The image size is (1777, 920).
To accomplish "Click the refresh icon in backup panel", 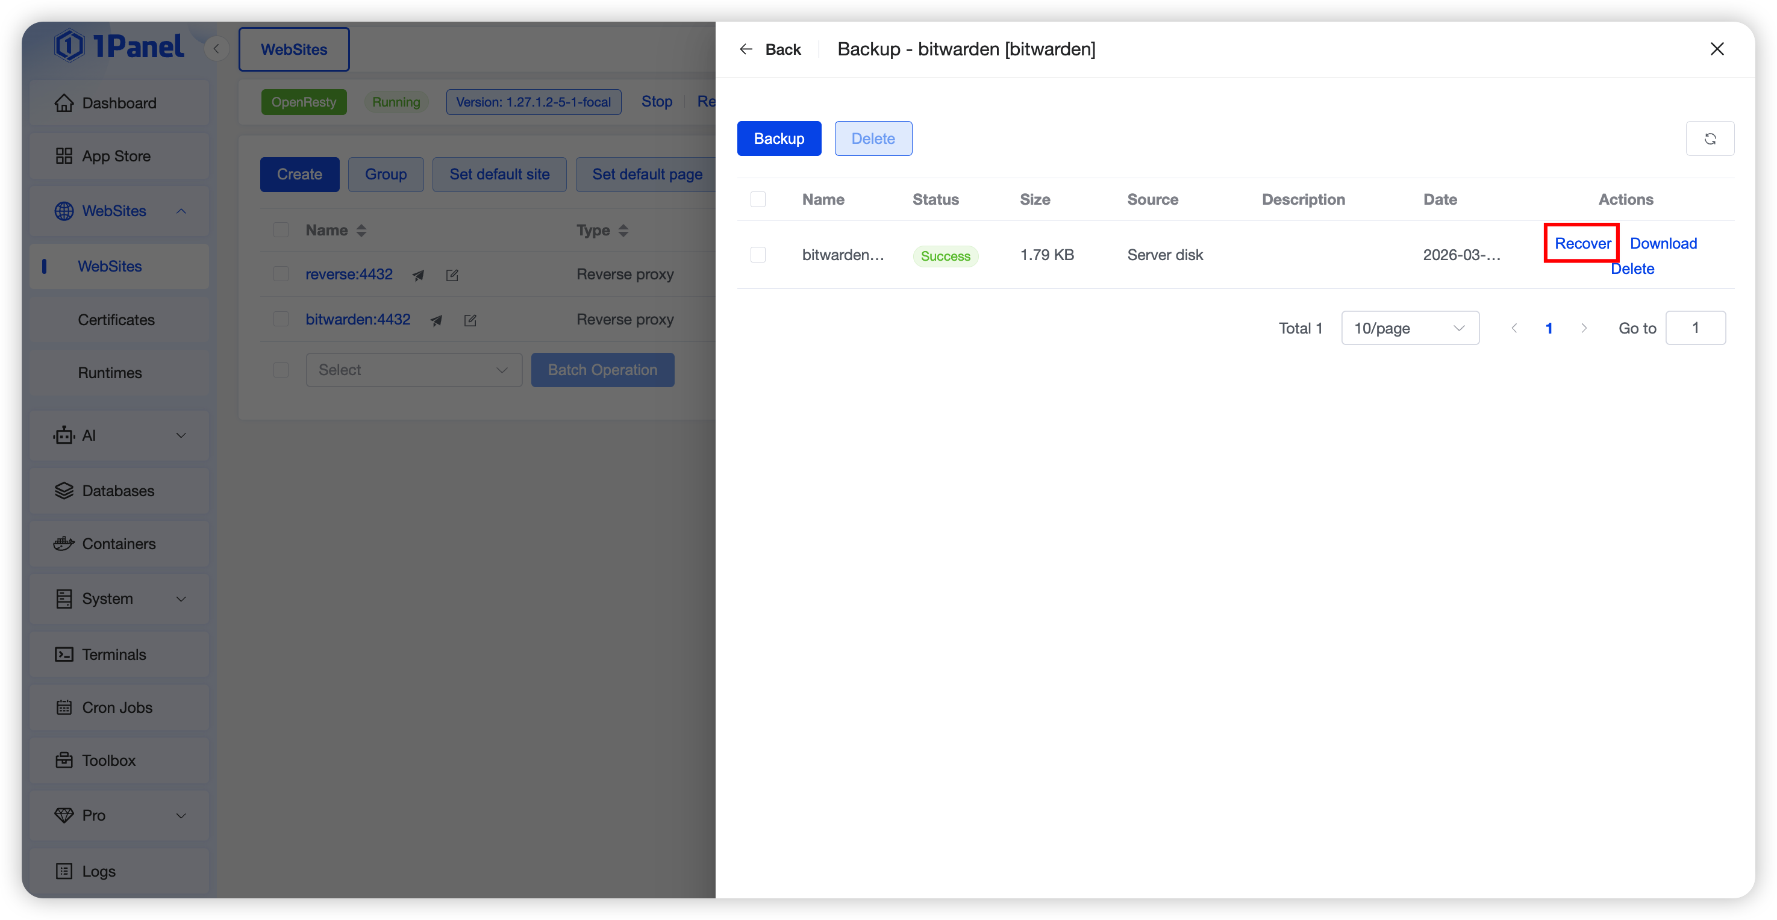I will (x=1710, y=138).
